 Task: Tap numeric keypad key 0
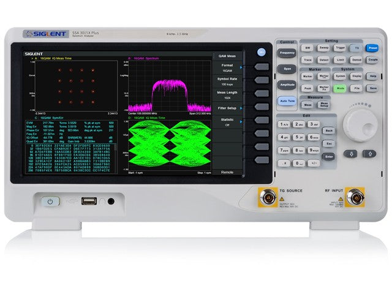coord(299,164)
